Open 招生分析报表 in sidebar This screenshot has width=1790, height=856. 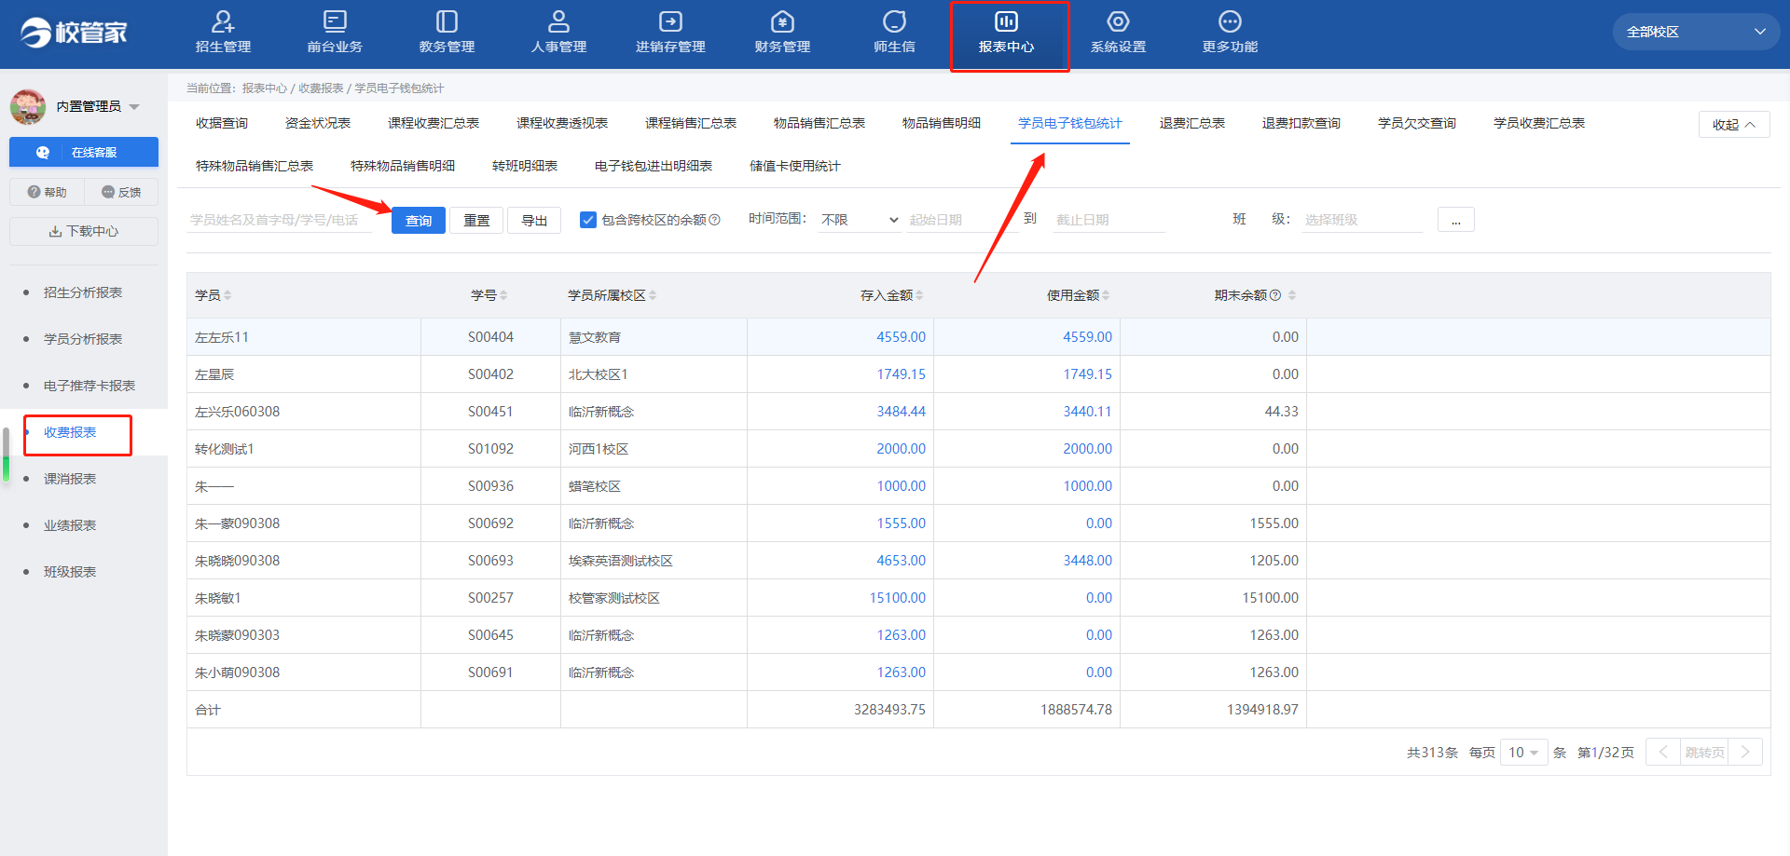83,292
